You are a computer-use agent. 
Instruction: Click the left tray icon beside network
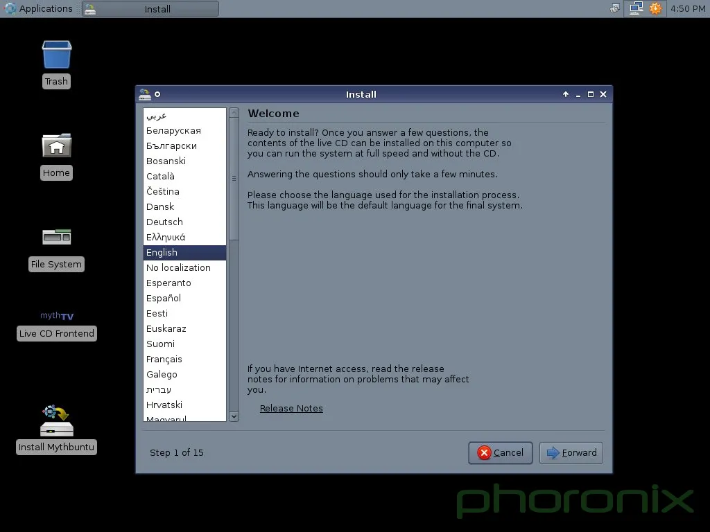pos(614,8)
